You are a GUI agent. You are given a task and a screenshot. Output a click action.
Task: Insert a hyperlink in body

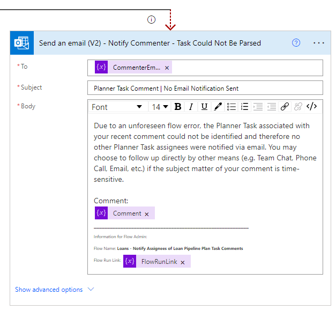[x=285, y=106]
